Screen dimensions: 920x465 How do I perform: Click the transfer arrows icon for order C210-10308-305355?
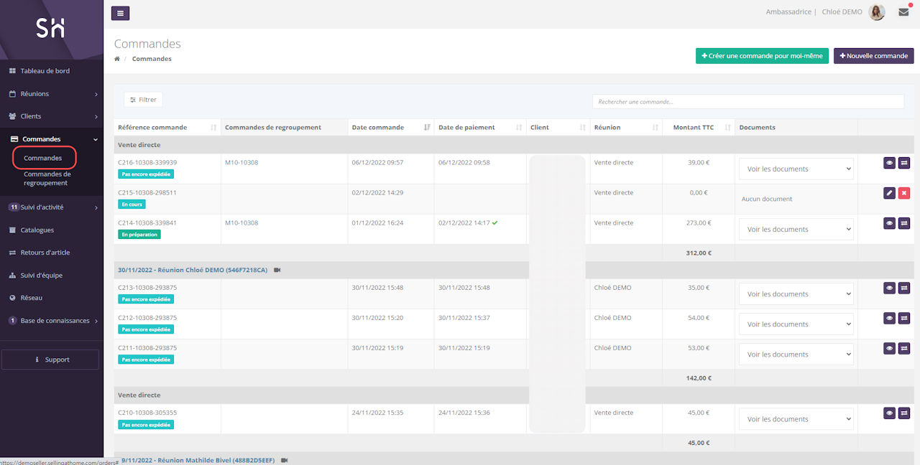(x=904, y=413)
